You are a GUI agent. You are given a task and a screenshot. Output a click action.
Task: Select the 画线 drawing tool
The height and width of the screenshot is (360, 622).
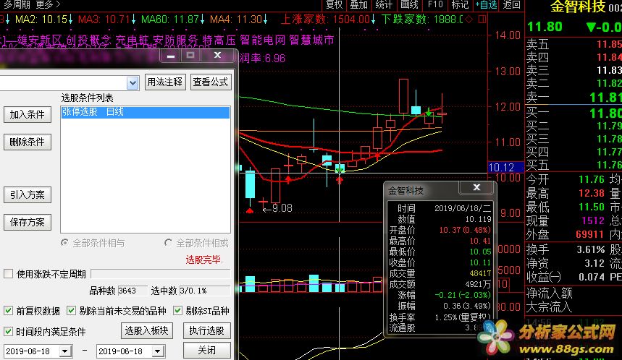click(409, 5)
